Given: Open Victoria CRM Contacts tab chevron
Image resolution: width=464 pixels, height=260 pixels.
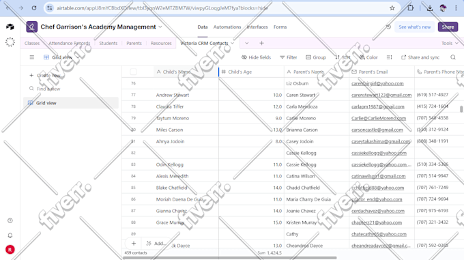Looking at the screenshot, I should 233,43.
